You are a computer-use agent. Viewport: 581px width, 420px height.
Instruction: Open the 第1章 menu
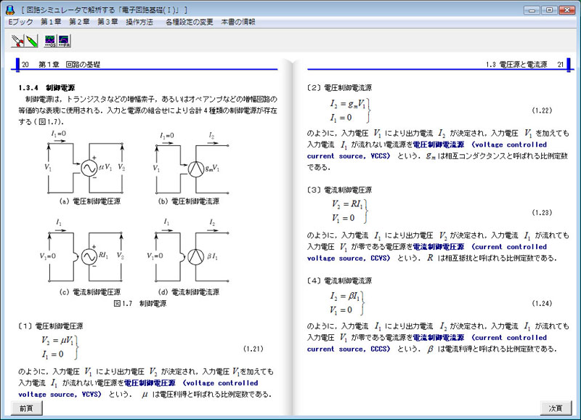(x=51, y=22)
